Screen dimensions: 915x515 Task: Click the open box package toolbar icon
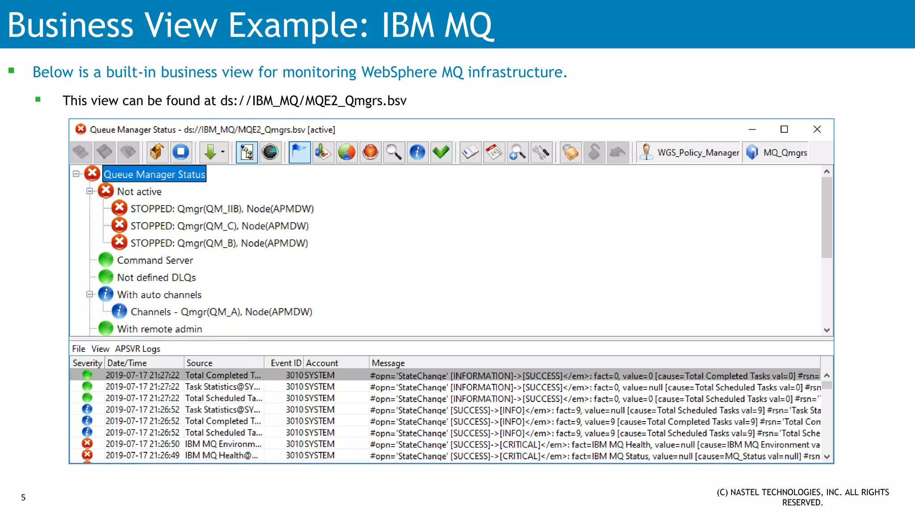157,152
